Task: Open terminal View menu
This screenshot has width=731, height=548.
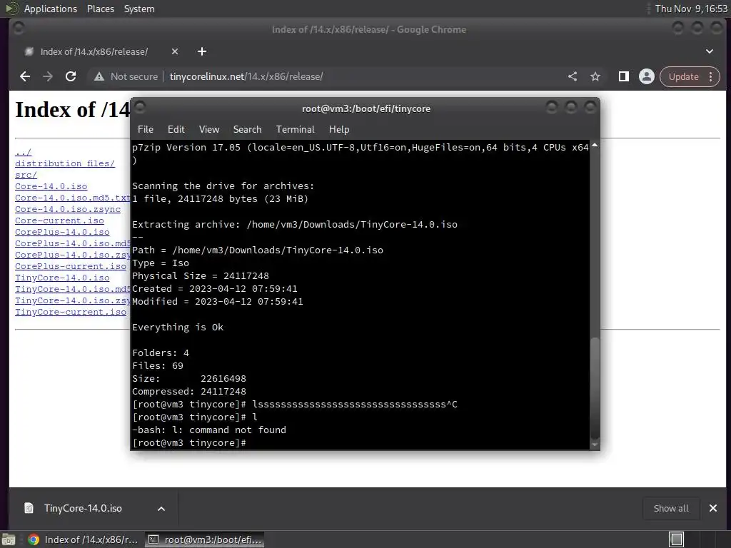Action: click(x=209, y=130)
